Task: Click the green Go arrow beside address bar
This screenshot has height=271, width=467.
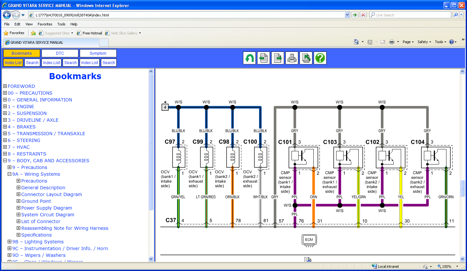Action: point(355,15)
